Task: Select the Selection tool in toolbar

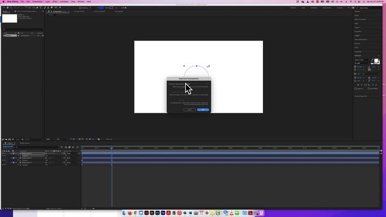Action: click(4, 8)
